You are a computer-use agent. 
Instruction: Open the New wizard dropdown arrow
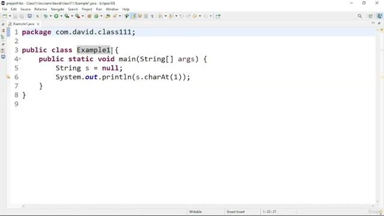tap(10, 16)
